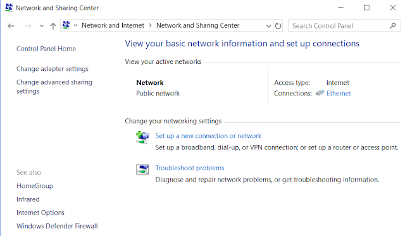Image resolution: width=405 pixels, height=236 pixels.
Task: Click the Troubleshoot problems monitor icon
Action: (x=142, y=170)
